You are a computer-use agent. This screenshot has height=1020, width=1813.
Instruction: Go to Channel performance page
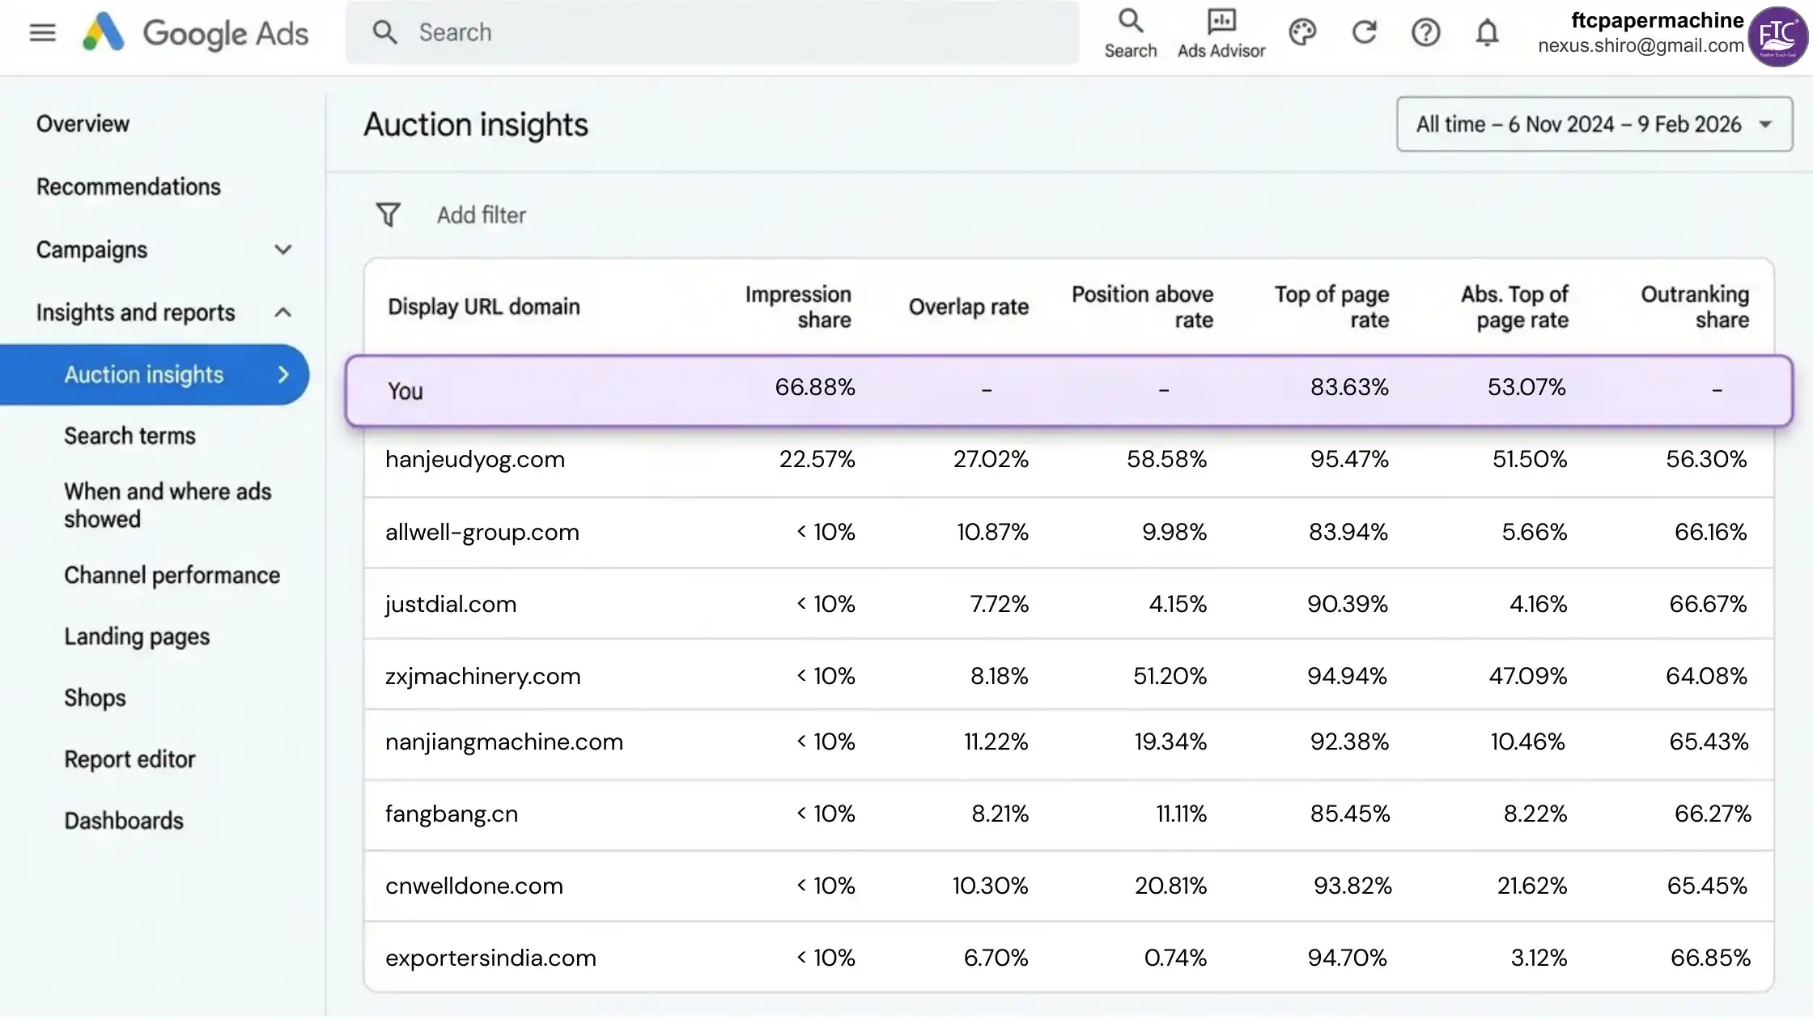(x=172, y=575)
